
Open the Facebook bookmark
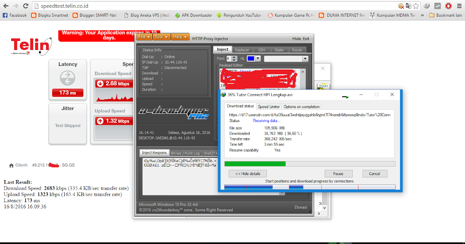pyautogui.click(x=15, y=15)
